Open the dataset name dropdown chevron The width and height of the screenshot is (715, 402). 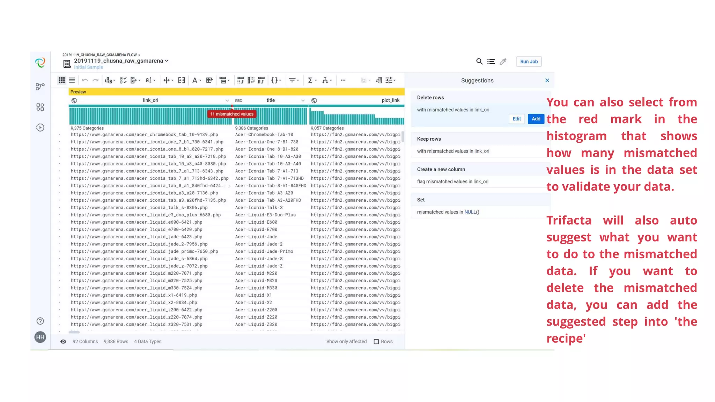click(x=167, y=61)
